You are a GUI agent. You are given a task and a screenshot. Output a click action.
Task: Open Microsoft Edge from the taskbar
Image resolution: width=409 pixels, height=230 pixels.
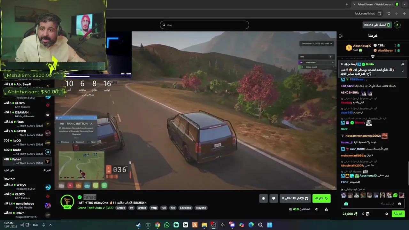(251, 225)
